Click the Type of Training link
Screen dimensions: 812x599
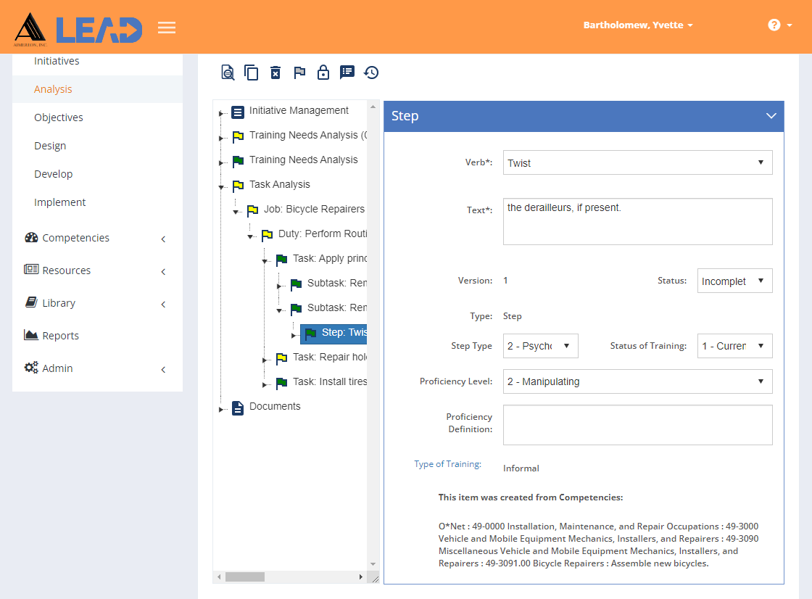pyautogui.click(x=447, y=464)
